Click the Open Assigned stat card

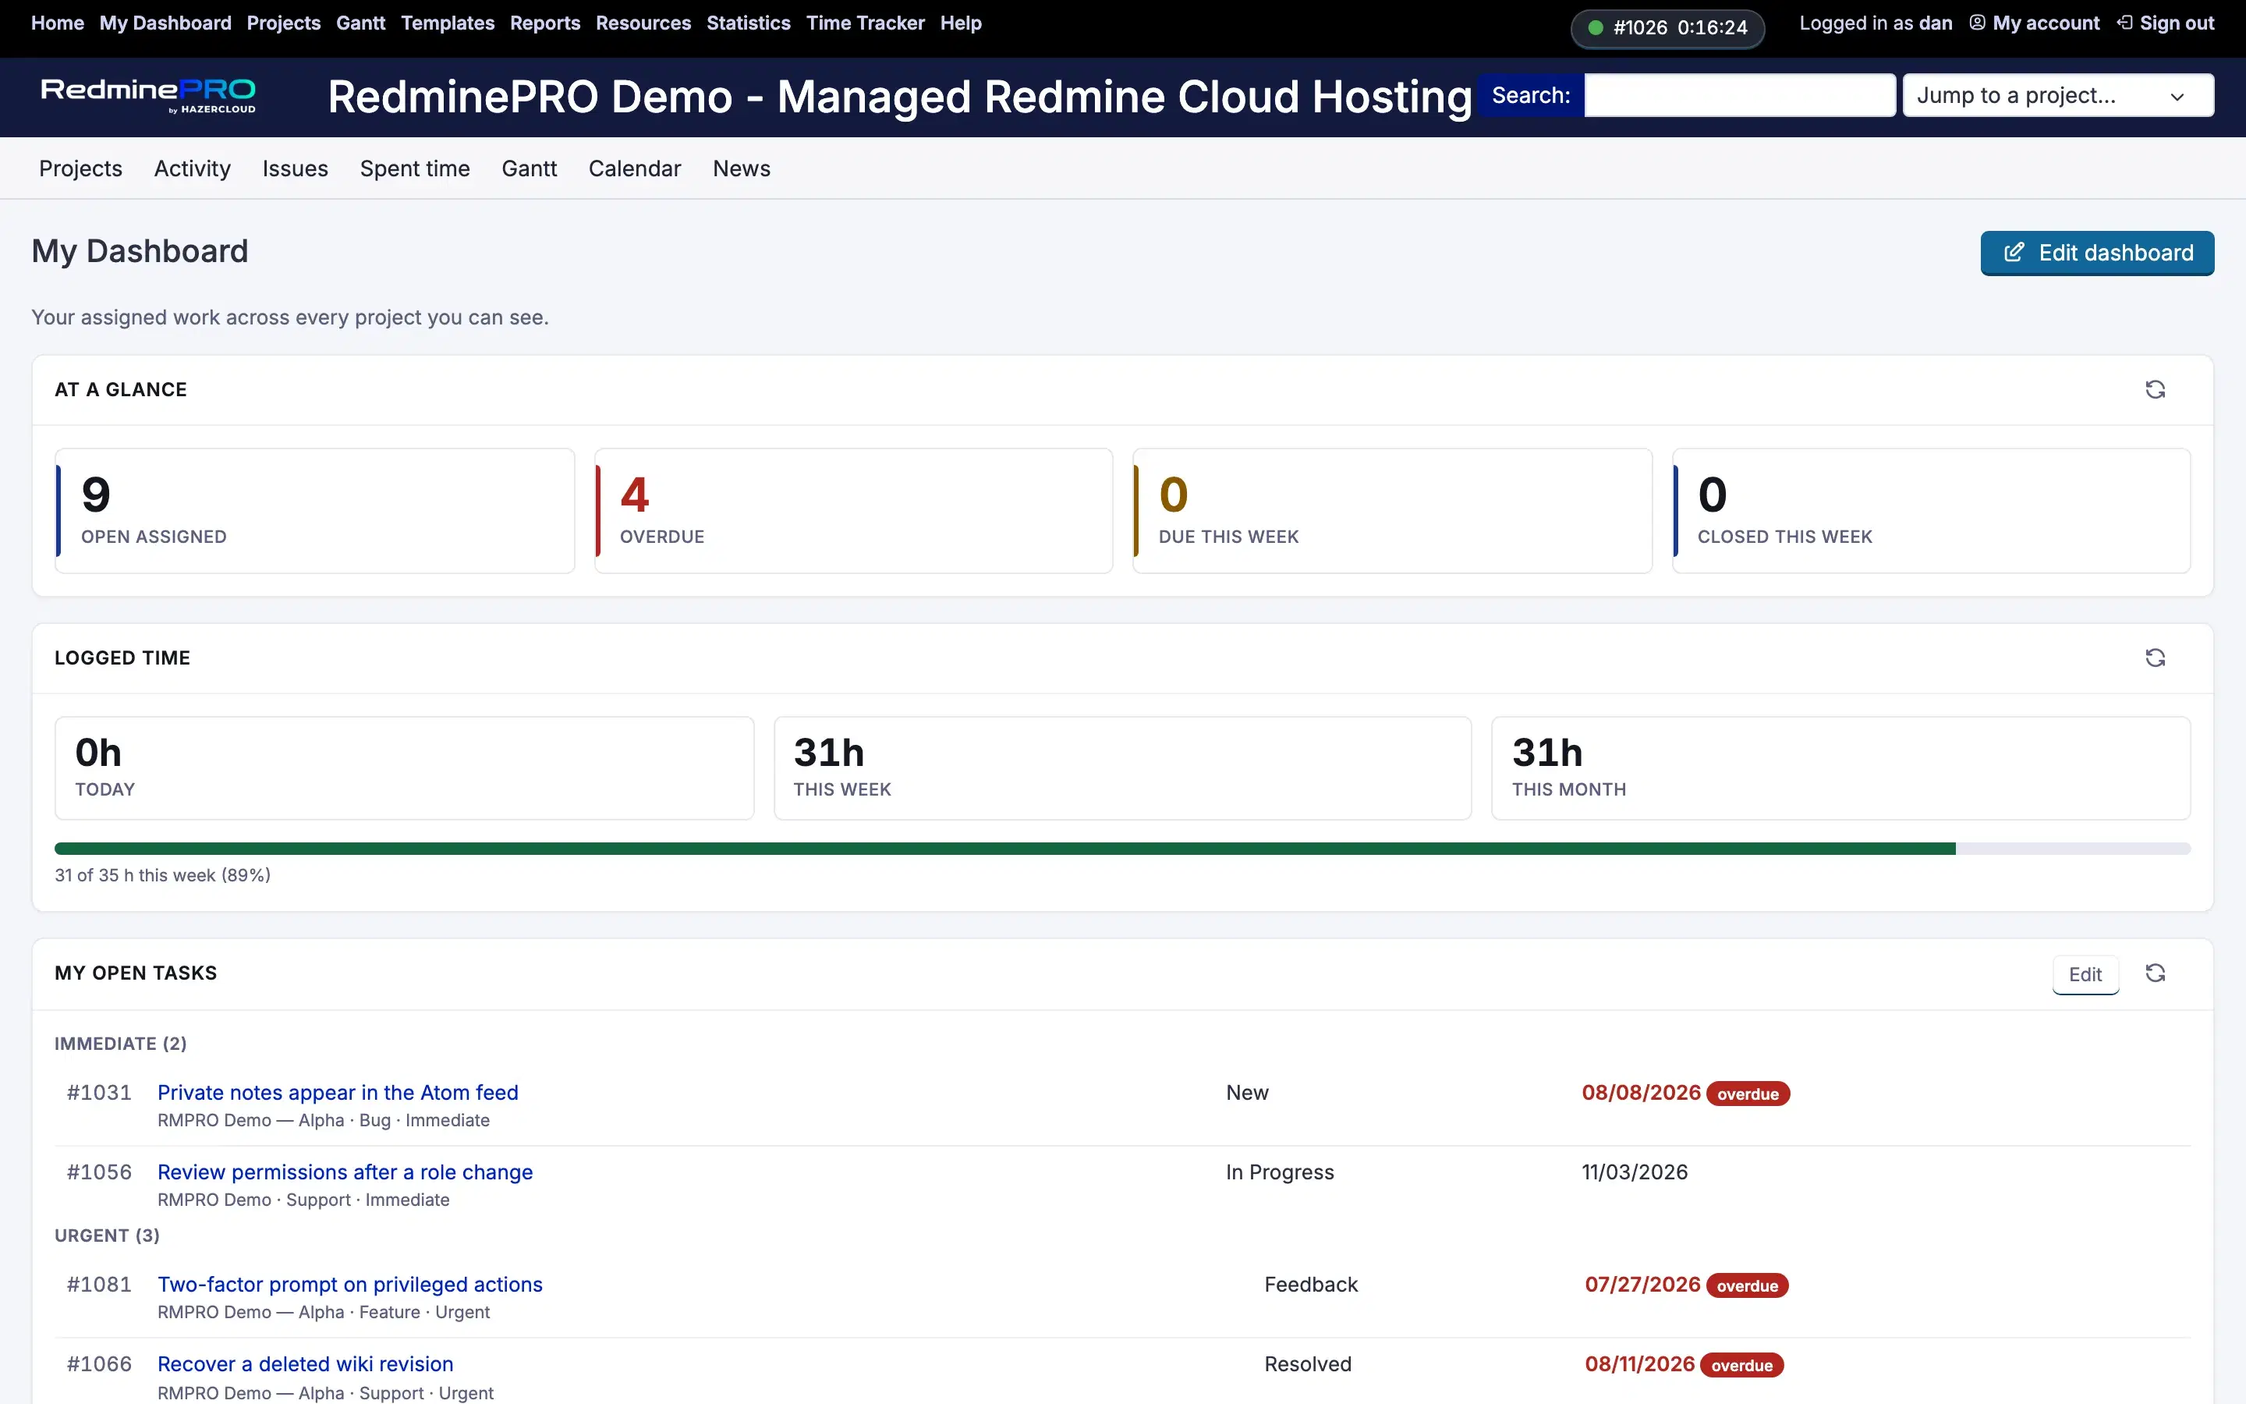[x=314, y=511]
